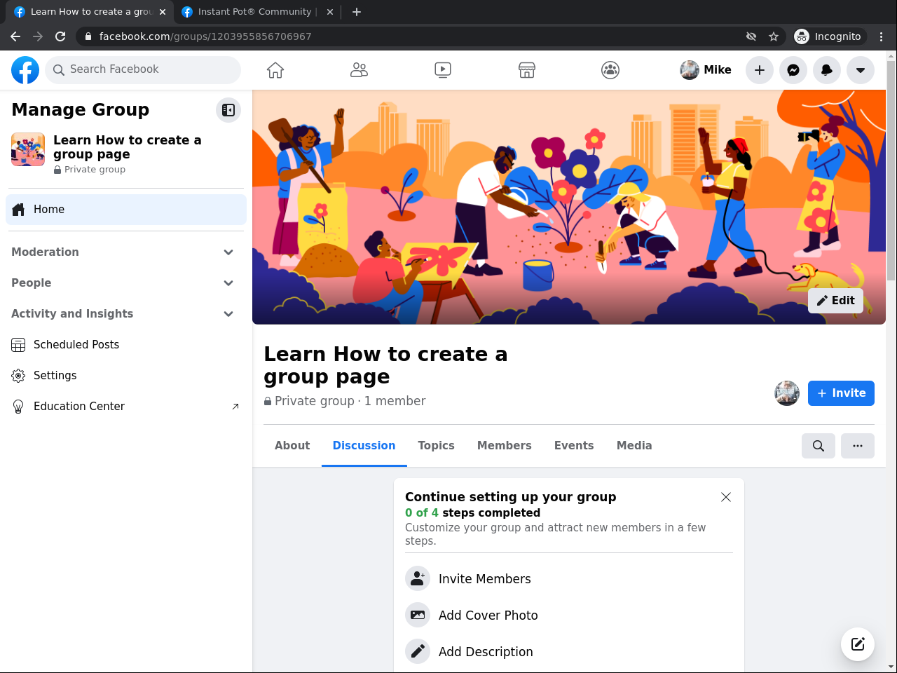Open group Settings text link
The width and height of the screenshot is (897, 673).
coord(55,376)
